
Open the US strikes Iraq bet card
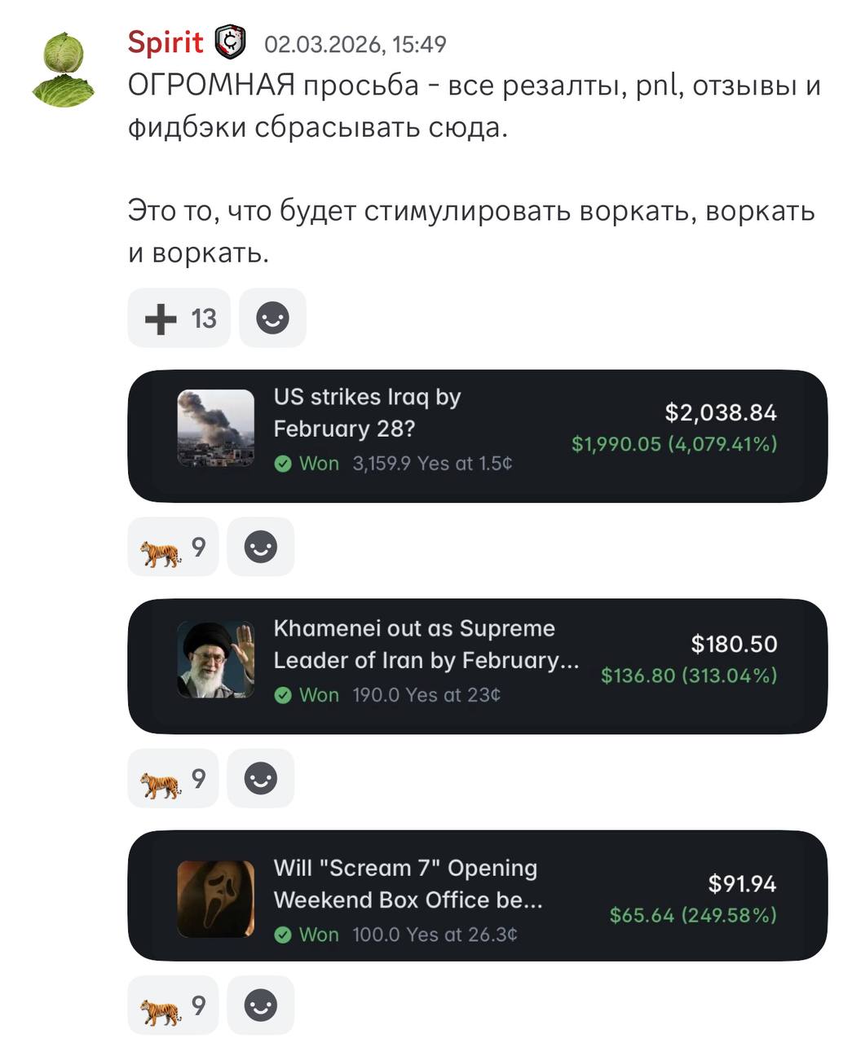(478, 436)
